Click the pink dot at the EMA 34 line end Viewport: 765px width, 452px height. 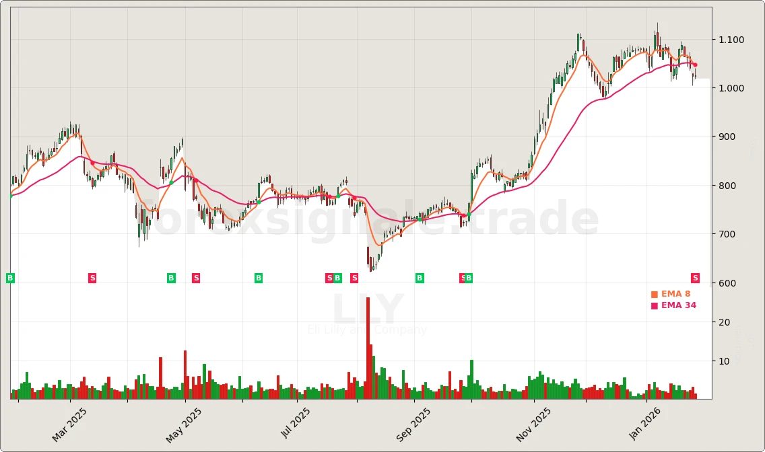tap(696, 65)
